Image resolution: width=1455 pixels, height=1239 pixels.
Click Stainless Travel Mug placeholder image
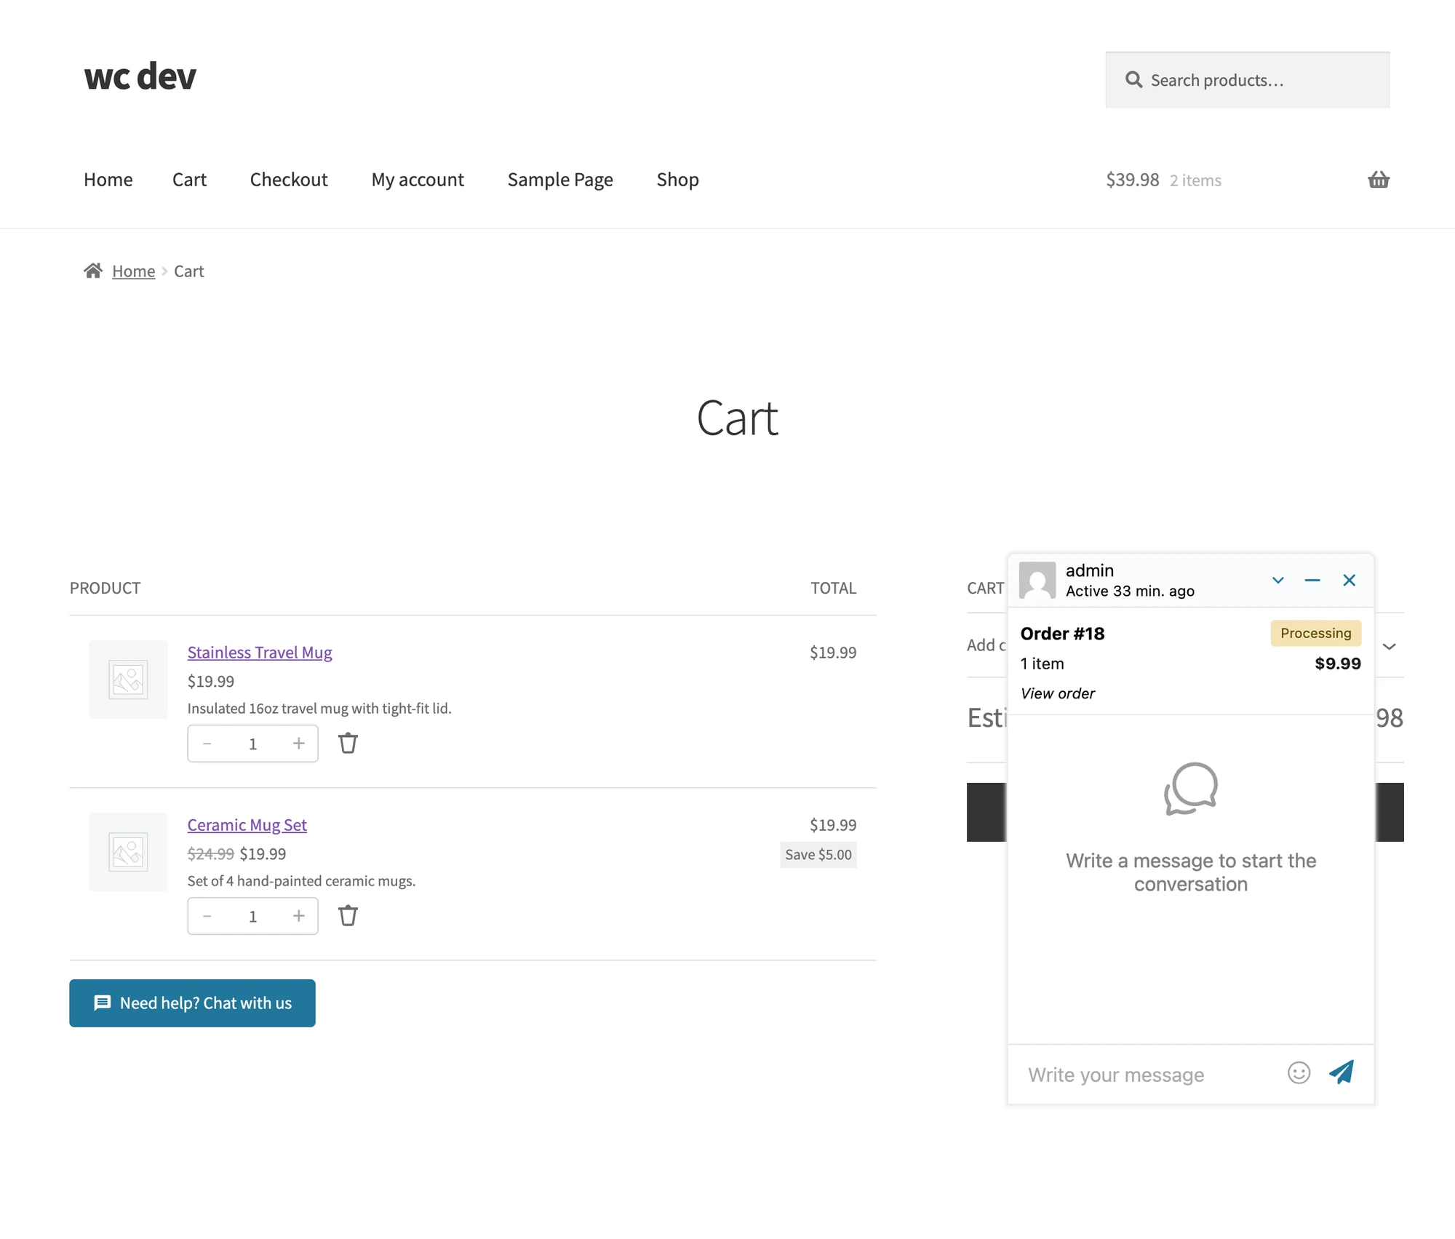pyautogui.click(x=128, y=680)
